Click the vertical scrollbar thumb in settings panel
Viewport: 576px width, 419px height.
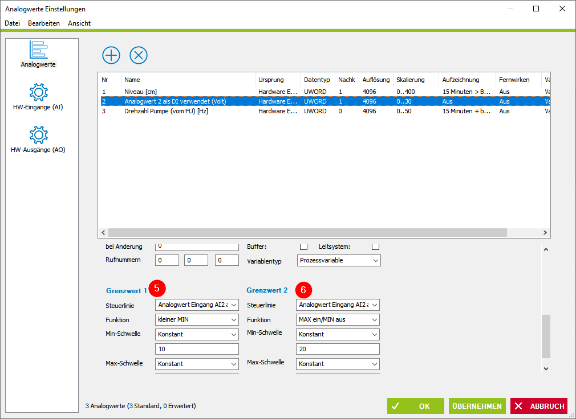(x=546, y=336)
